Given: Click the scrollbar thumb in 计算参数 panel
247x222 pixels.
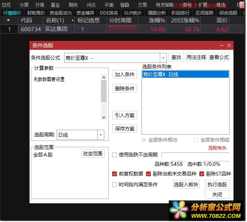Looking at the screenshot, I should click(104, 91).
